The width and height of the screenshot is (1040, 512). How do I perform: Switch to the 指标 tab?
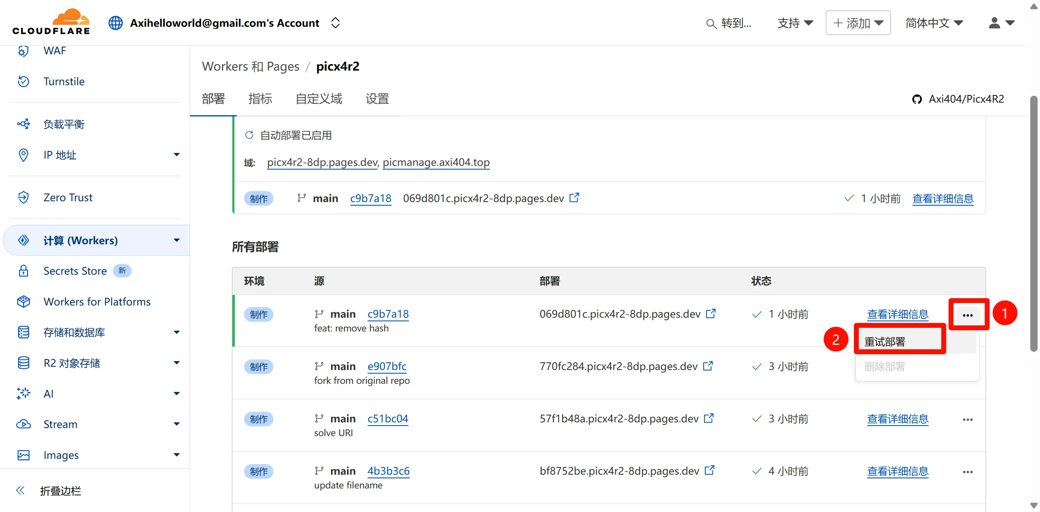click(260, 99)
